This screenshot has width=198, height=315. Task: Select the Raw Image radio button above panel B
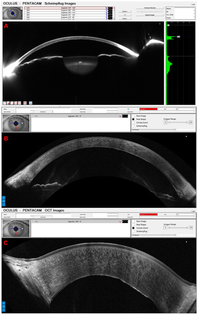[x=133, y=116]
